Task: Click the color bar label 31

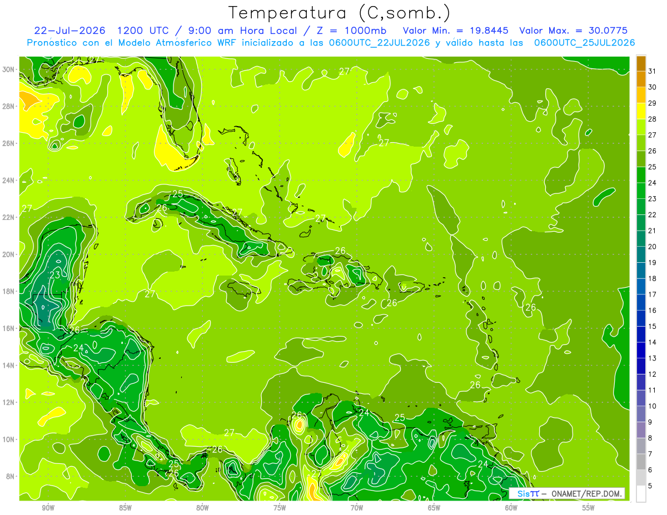Action: click(x=653, y=71)
